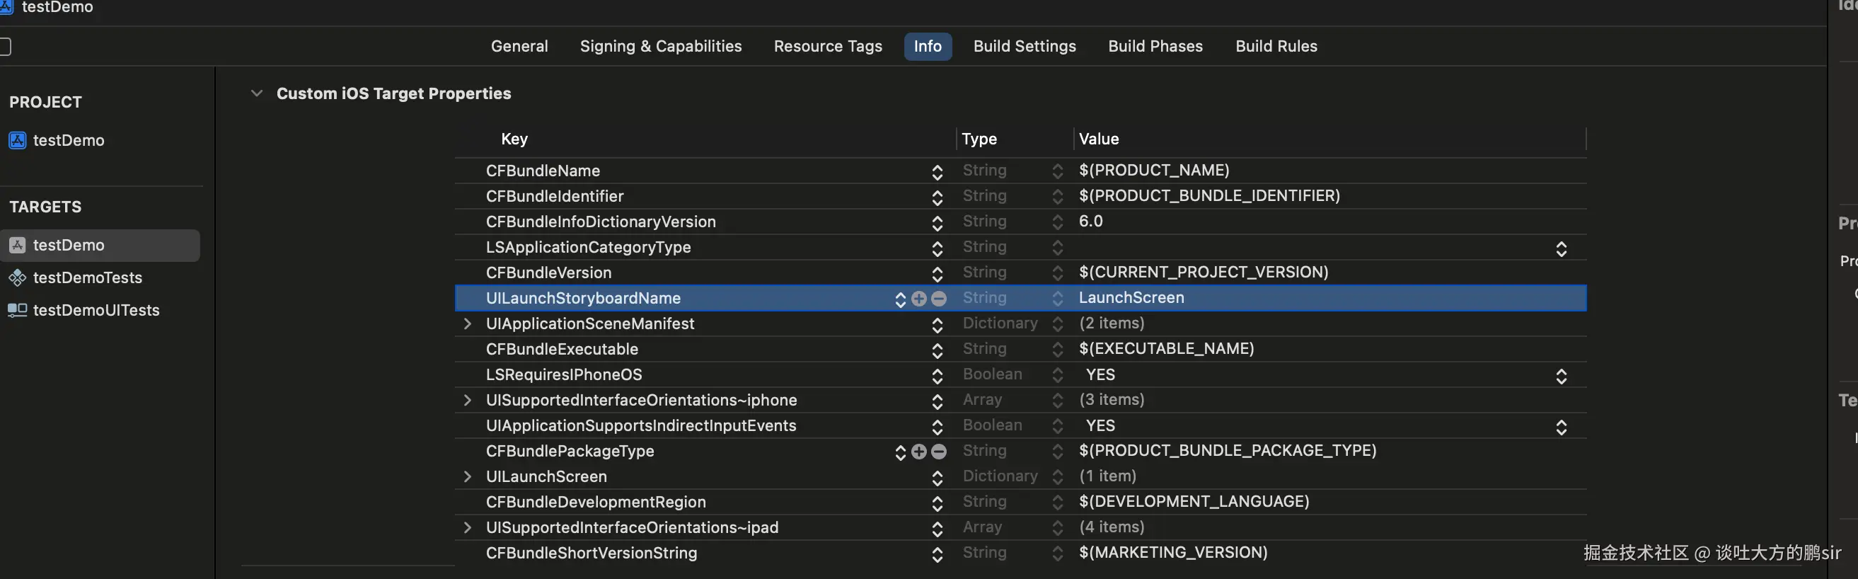Image resolution: width=1858 pixels, height=579 pixels.
Task: Collapse Custom iOS Target Properties section
Action: coord(256,94)
